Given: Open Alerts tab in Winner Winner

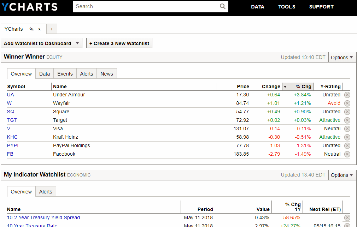Looking at the screenshot, I should click(87, 74).
